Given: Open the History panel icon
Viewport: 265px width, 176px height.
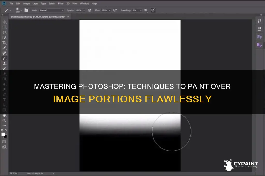Looking at the screenshot, I should (259, 21).
